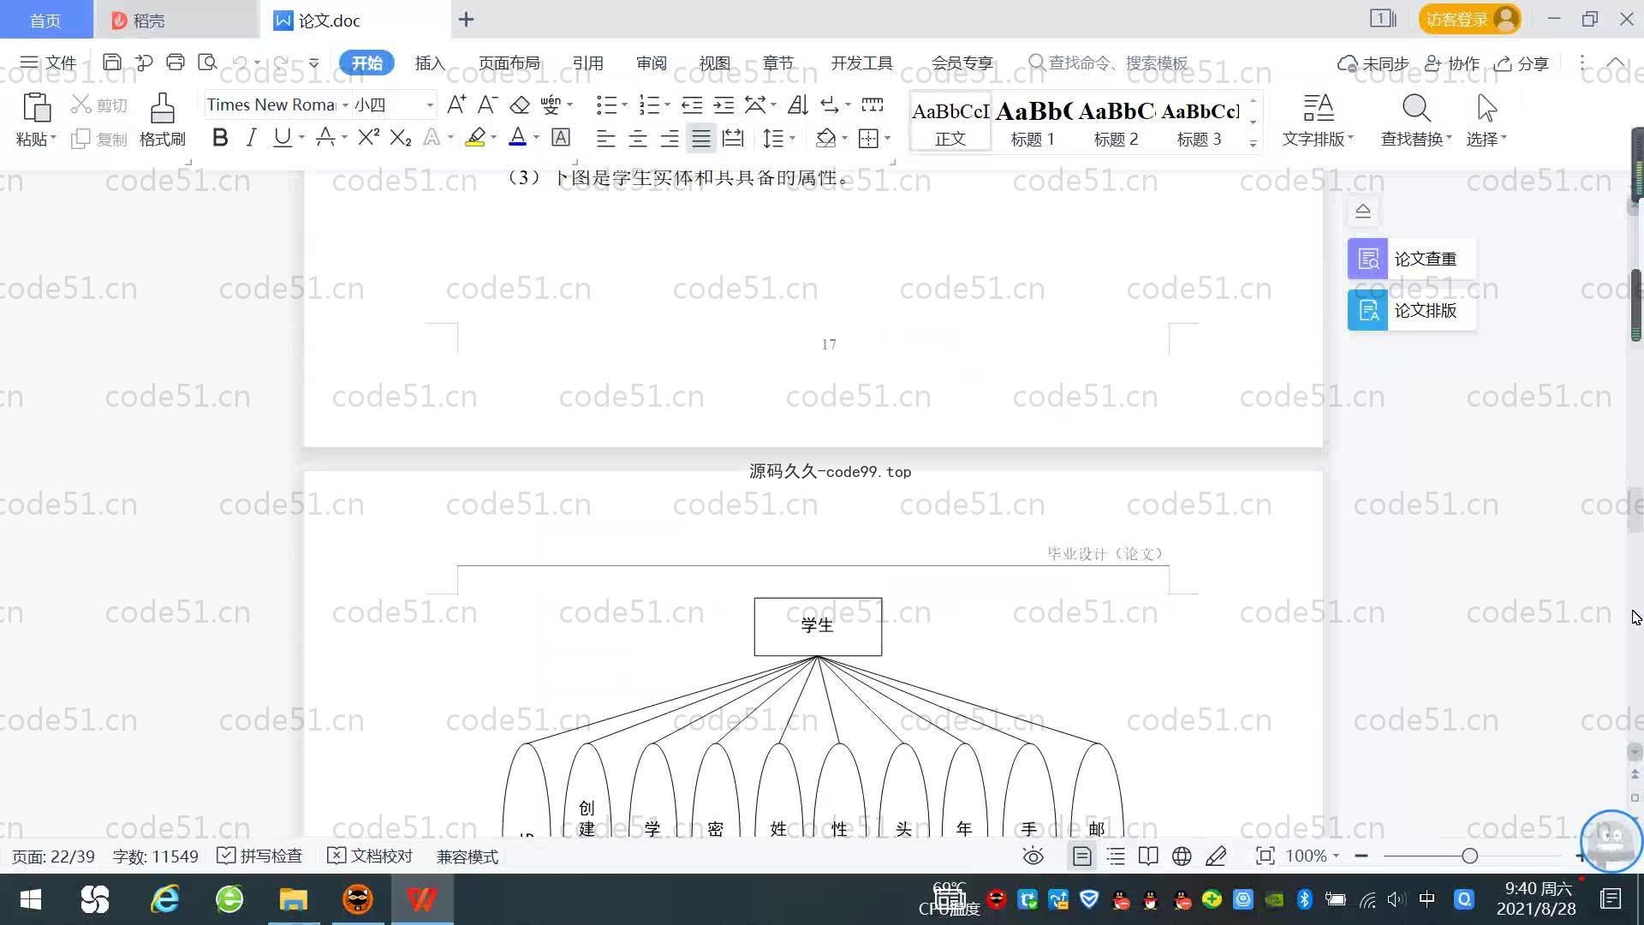
Task: Toggle strikethrough formatting
Action: pos(325,137)
